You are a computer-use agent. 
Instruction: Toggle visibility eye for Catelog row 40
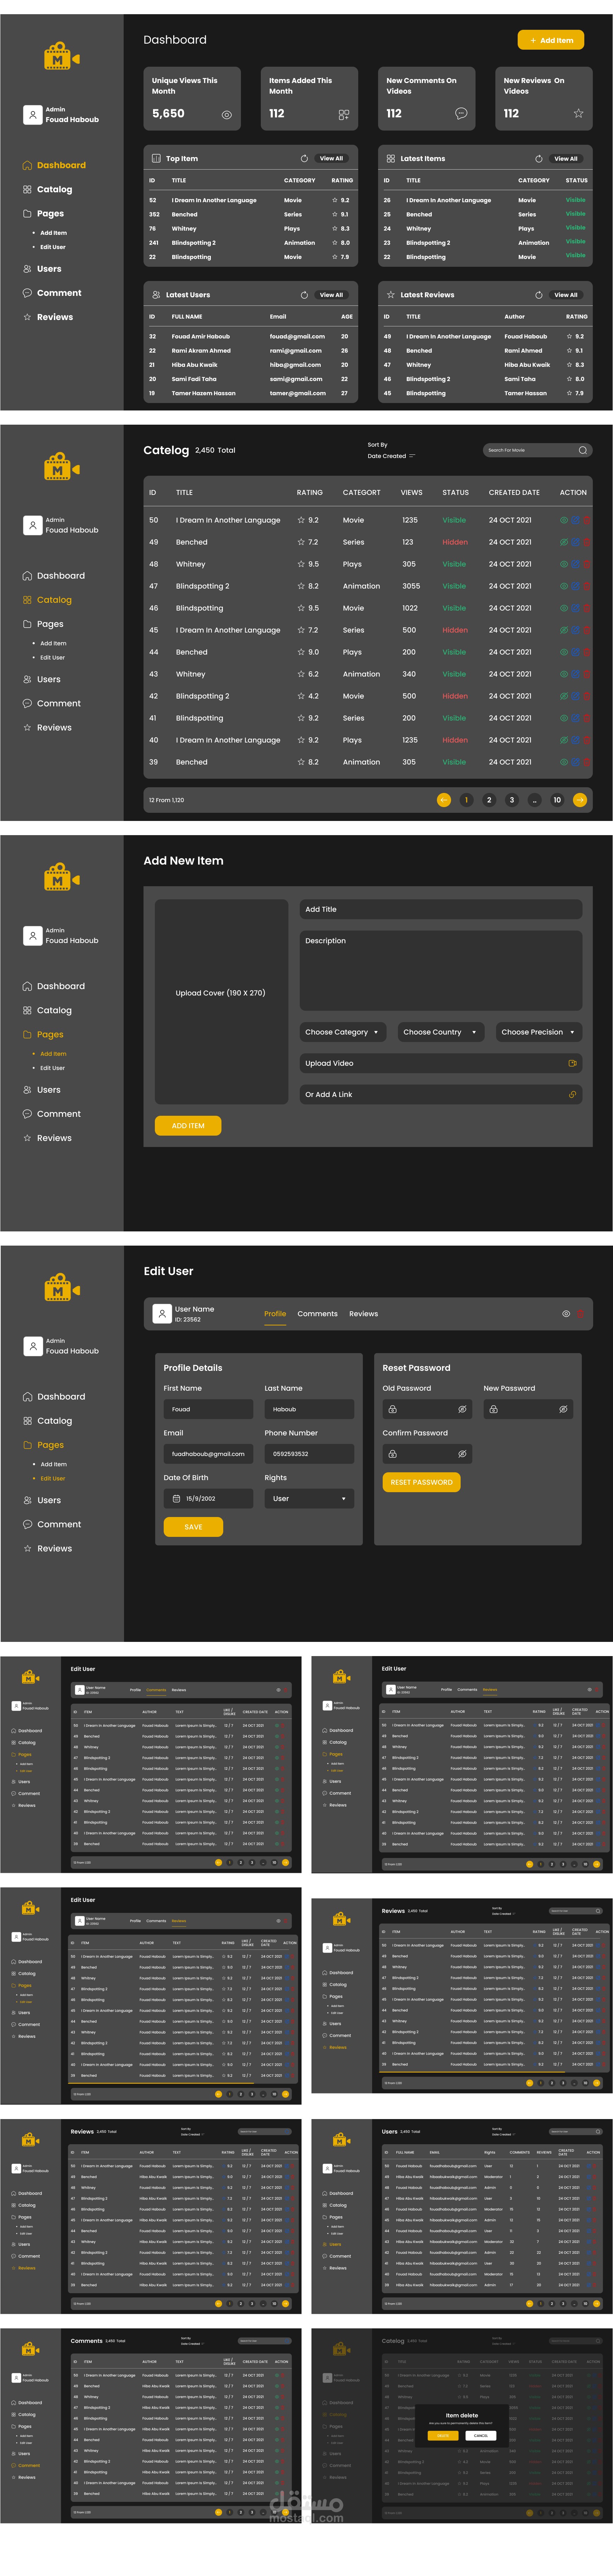point(564,740)
